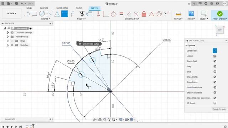Click Finish Sketch button in palette
This screenshot has width=228, height=128.
[x=219, y=109]
